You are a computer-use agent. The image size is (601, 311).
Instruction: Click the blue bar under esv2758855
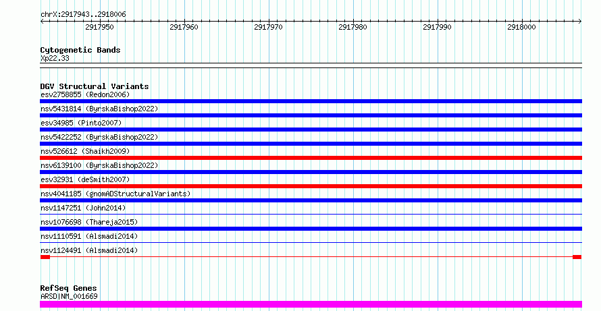pos(311,101)
